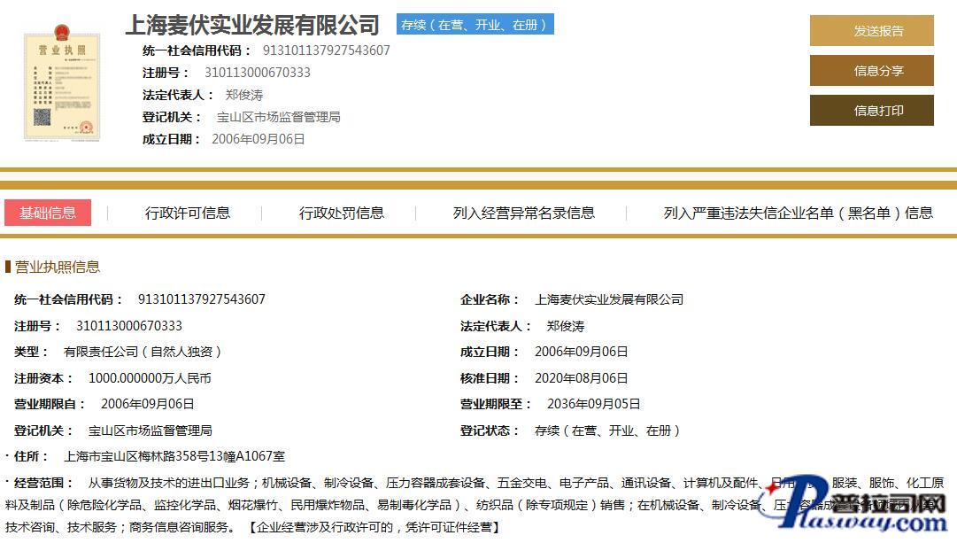Go to the 列入经营异常名录信息 tab
957x543 pixels.
pyautogui.click(x=523, y=213)
